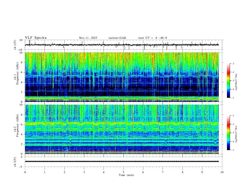
Task: Click the ch.2 spectrogram panel
Action: click(x=122, y=129)
